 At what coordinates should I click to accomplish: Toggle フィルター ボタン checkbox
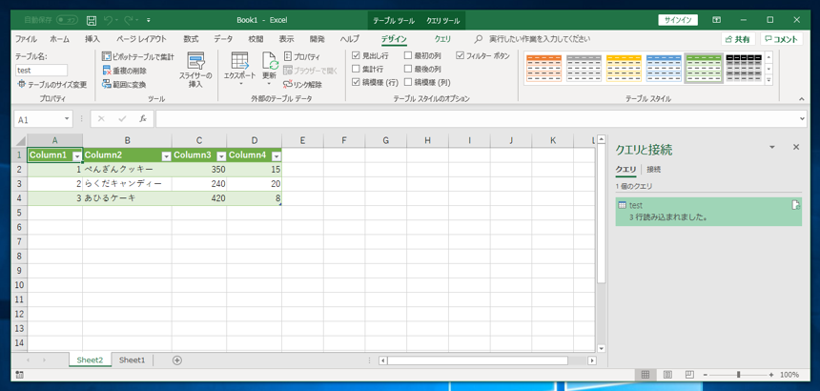(x=460, y=55)
